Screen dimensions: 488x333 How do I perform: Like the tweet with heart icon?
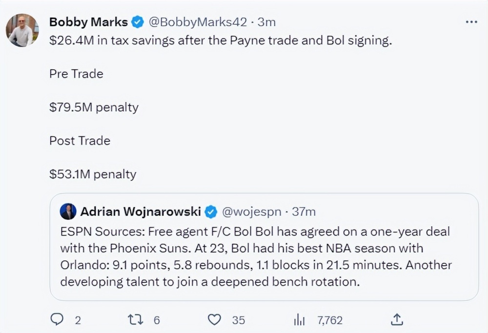214,319
